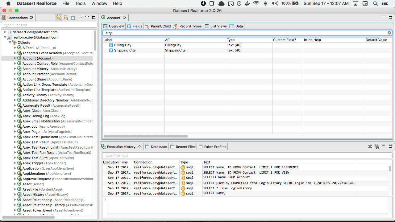Click the soql icon on the LoginHistory row

coord(183,188)
